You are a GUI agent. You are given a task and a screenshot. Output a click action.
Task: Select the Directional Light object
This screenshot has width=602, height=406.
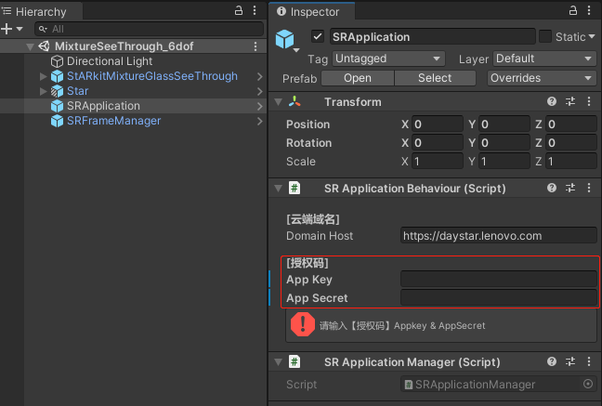(110, 61)
